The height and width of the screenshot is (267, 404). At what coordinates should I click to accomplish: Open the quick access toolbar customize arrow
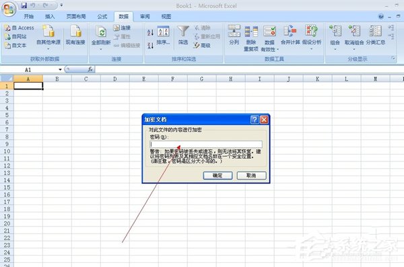61,5
